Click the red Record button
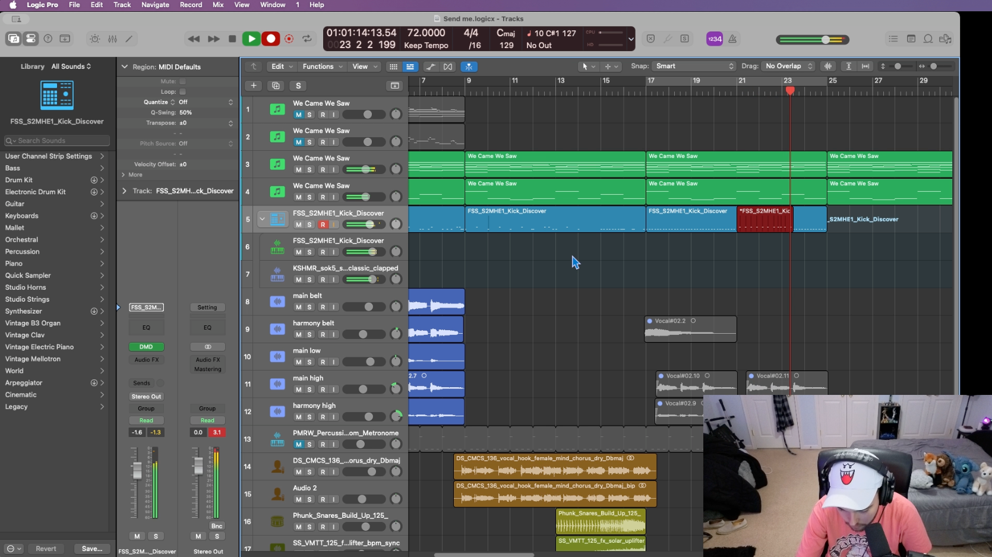Viewport: 992px width, 557px height. pos(271,39)
